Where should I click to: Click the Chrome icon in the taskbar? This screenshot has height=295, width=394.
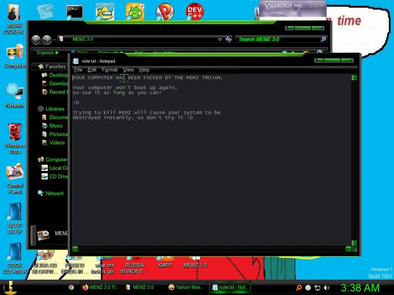pyautogui.click(x=71, y=287)
